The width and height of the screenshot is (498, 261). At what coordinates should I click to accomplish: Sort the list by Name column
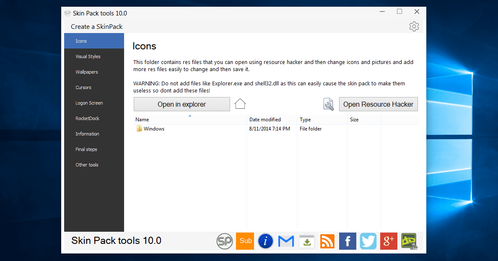click(x=190, y=119)
